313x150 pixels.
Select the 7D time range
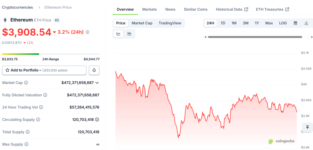223,23
